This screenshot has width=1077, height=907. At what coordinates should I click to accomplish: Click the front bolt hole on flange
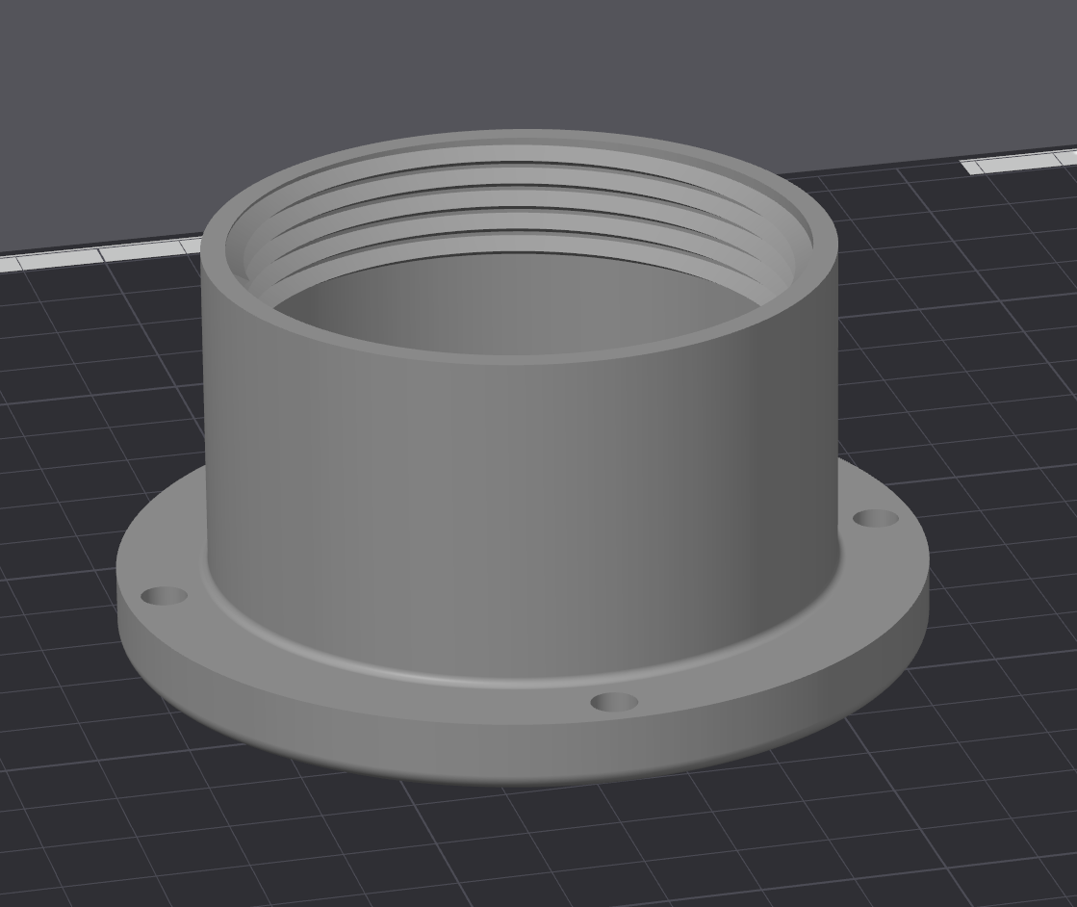(x=614, y=703)
